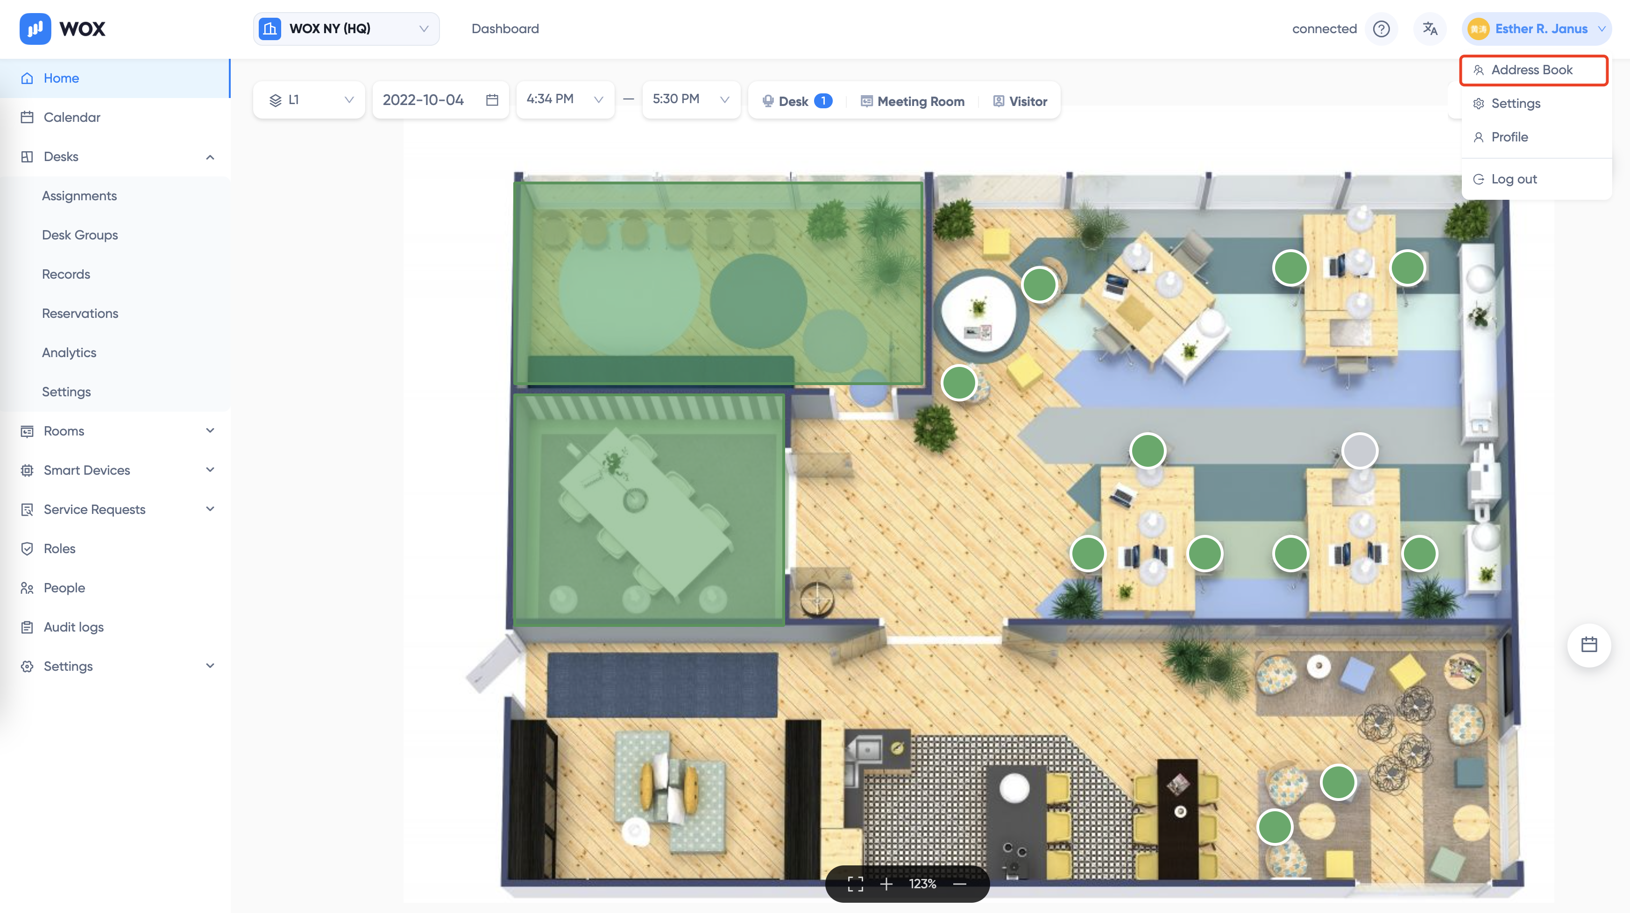Open Assignments under Desks

coord(79,196)
